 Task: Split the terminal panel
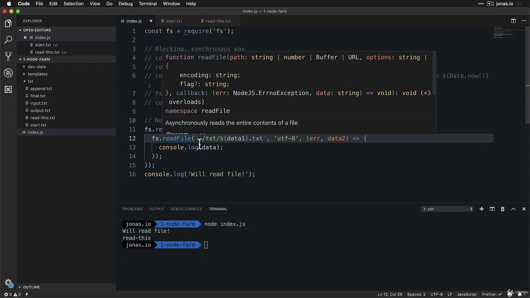pyautogui.click(x=492, y=209)
